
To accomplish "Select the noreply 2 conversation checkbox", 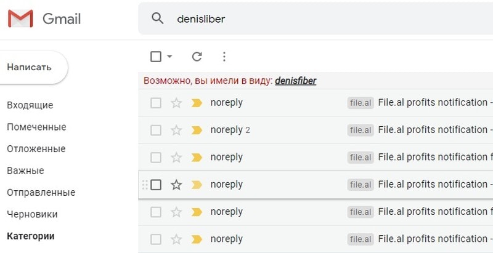I will 156,130.
